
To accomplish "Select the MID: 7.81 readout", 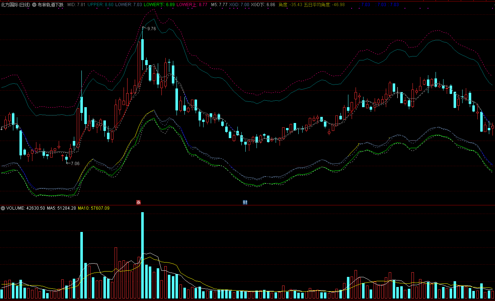I will click(76, 5).
